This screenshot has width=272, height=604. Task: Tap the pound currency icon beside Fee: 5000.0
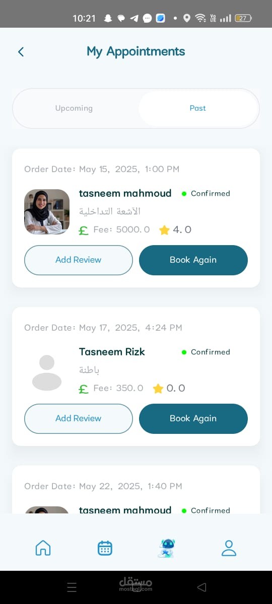click(x=84, y=231)
